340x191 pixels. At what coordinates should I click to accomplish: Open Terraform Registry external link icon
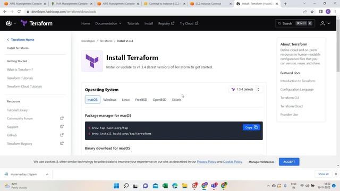[x=62, y=143]
